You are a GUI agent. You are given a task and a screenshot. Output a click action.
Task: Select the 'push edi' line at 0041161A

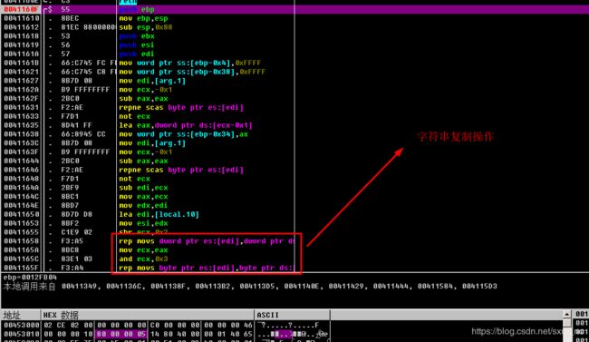137,54
